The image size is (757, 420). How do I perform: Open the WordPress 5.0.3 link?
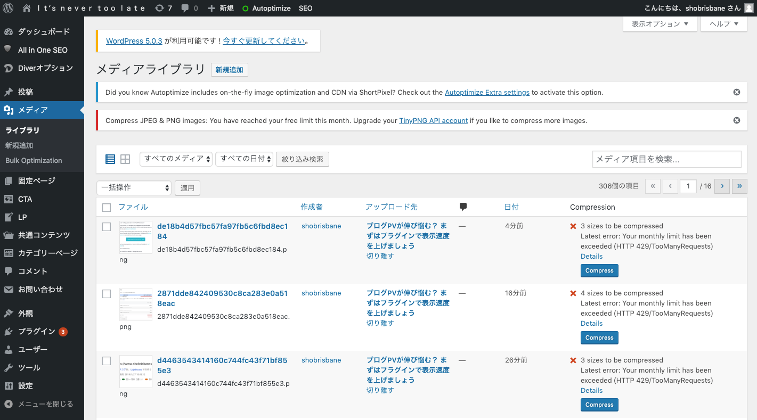(134, 40)
